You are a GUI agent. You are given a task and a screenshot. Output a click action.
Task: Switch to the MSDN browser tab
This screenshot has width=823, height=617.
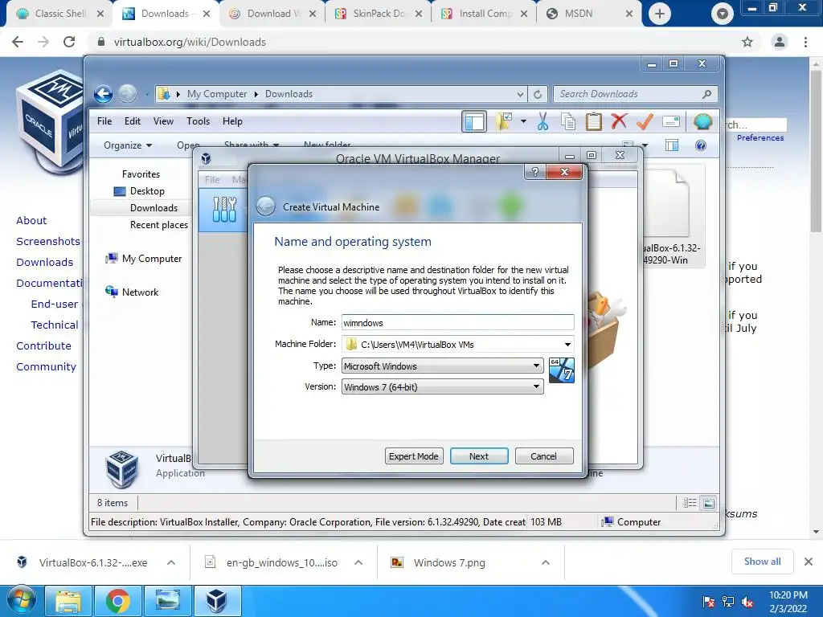[588, 14]
